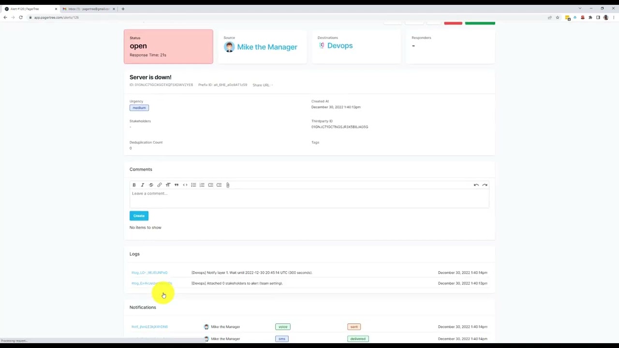This screenshot has width=619, height=348.
Task: Undo last edit in comment editor
Action: [x=476, y=185]
